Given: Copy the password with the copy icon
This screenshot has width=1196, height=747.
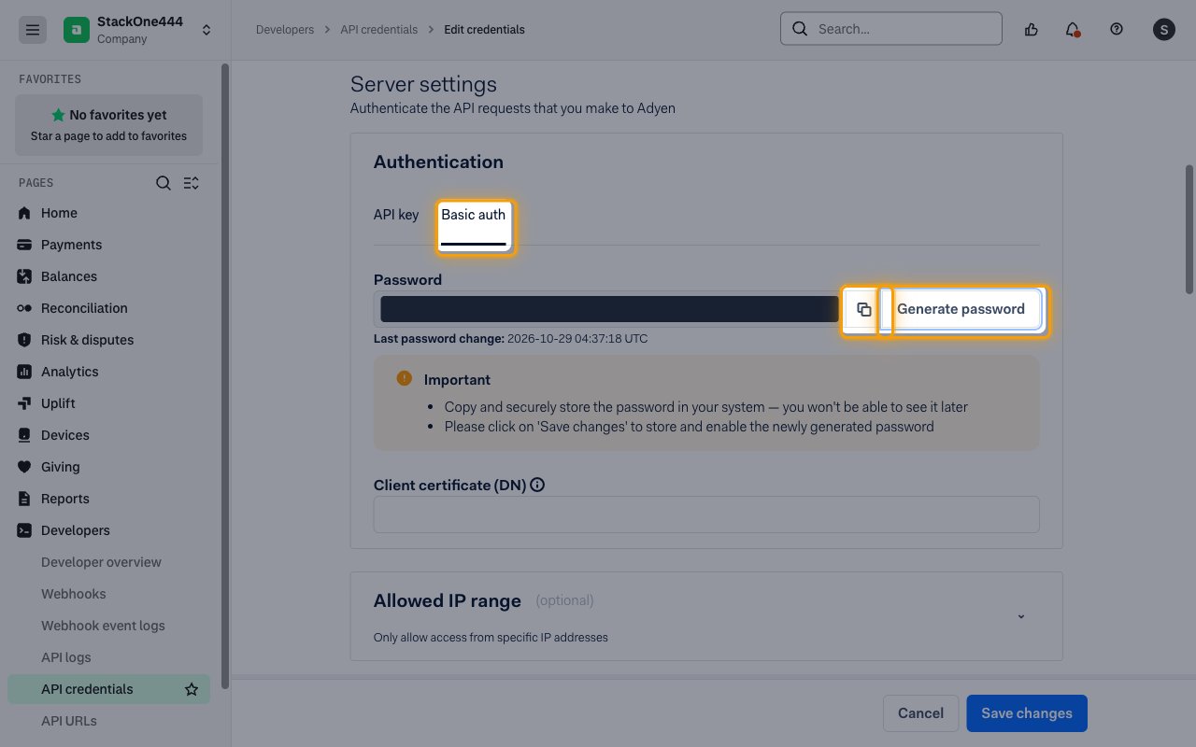Looking at the screenshot, I should (x=863, y=309).
